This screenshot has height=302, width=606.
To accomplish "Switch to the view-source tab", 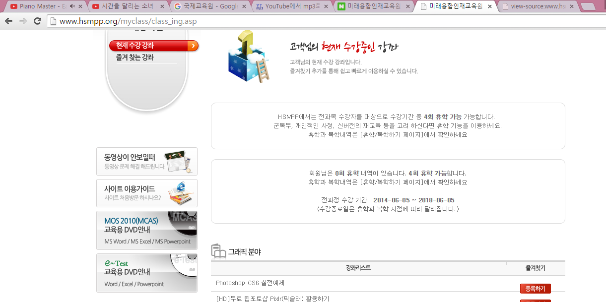I will (537, 6).
